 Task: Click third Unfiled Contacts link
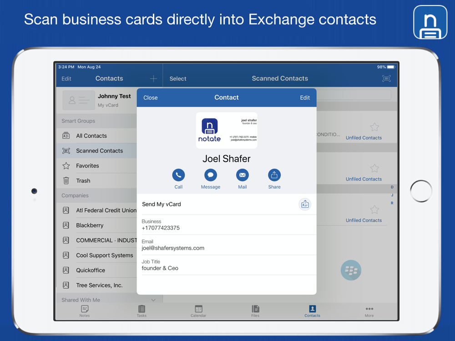tap(364, 221)
